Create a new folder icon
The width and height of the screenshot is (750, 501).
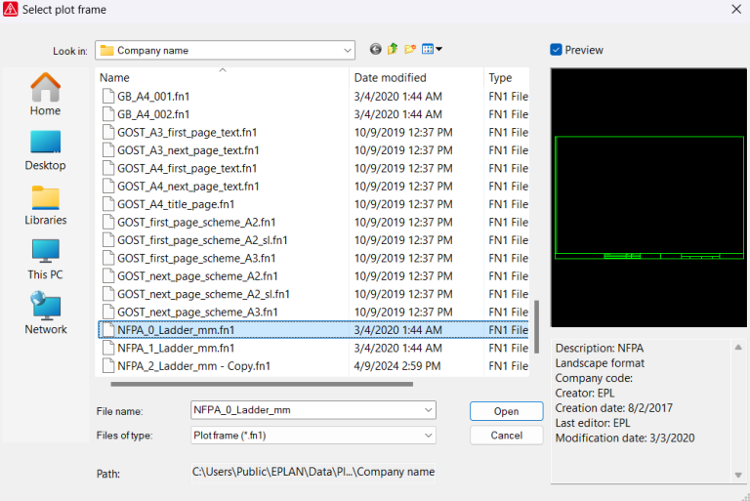point(410,49)
